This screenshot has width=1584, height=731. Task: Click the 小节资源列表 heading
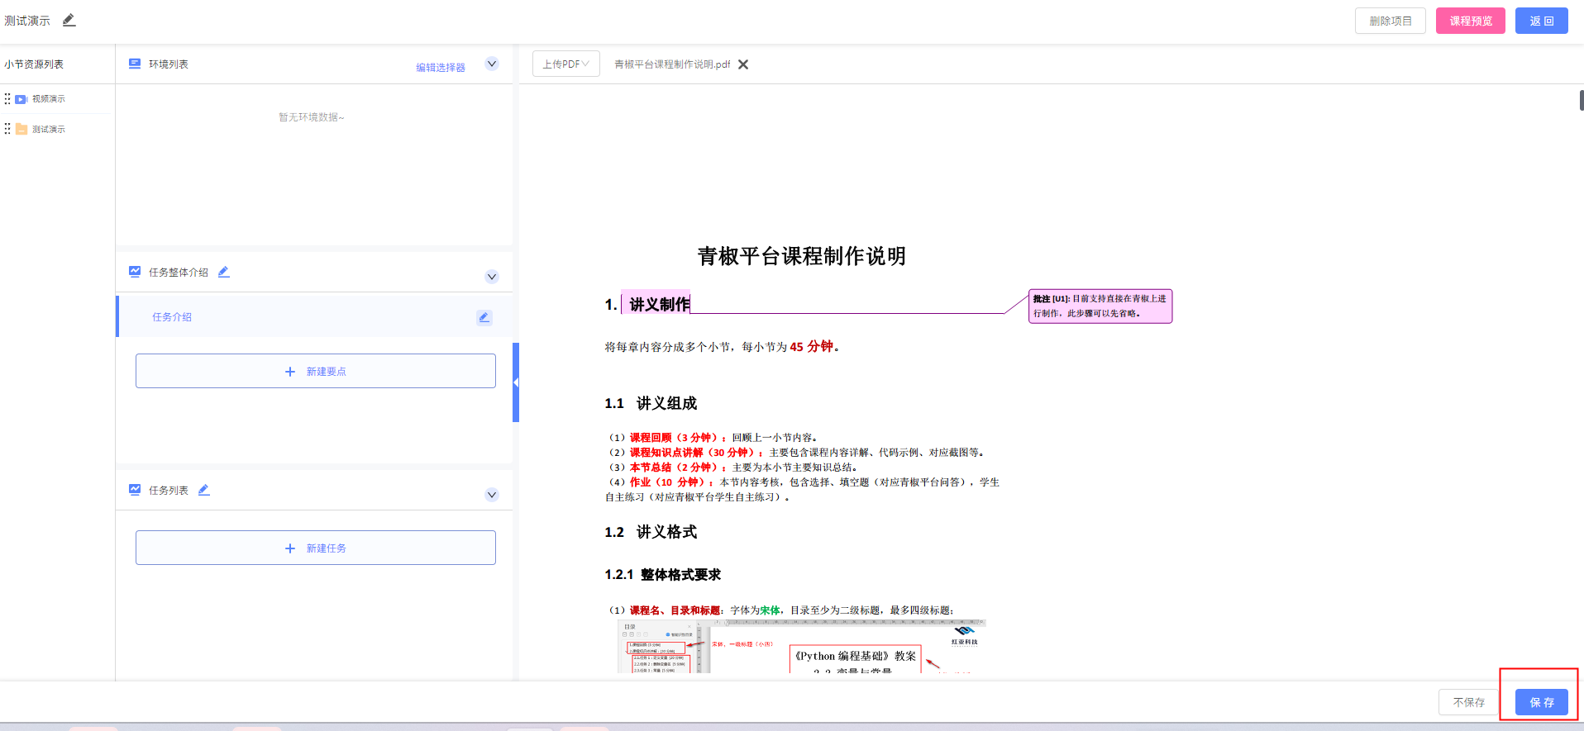point(34,64)
